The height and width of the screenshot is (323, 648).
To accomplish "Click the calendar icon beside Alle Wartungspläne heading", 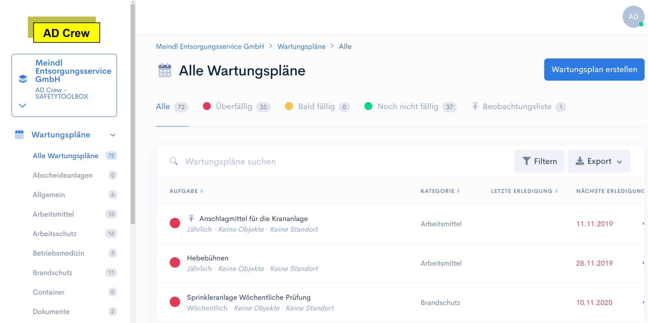I will pos(165,71).
